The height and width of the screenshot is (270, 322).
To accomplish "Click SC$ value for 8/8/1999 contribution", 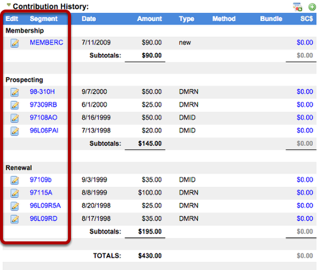I will click(305, 193).
